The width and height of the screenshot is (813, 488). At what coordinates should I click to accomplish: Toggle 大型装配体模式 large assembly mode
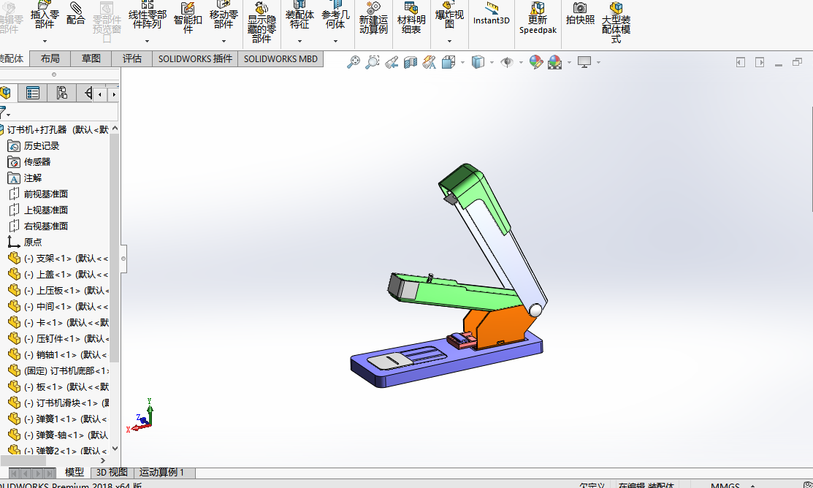tap(616, 23)
